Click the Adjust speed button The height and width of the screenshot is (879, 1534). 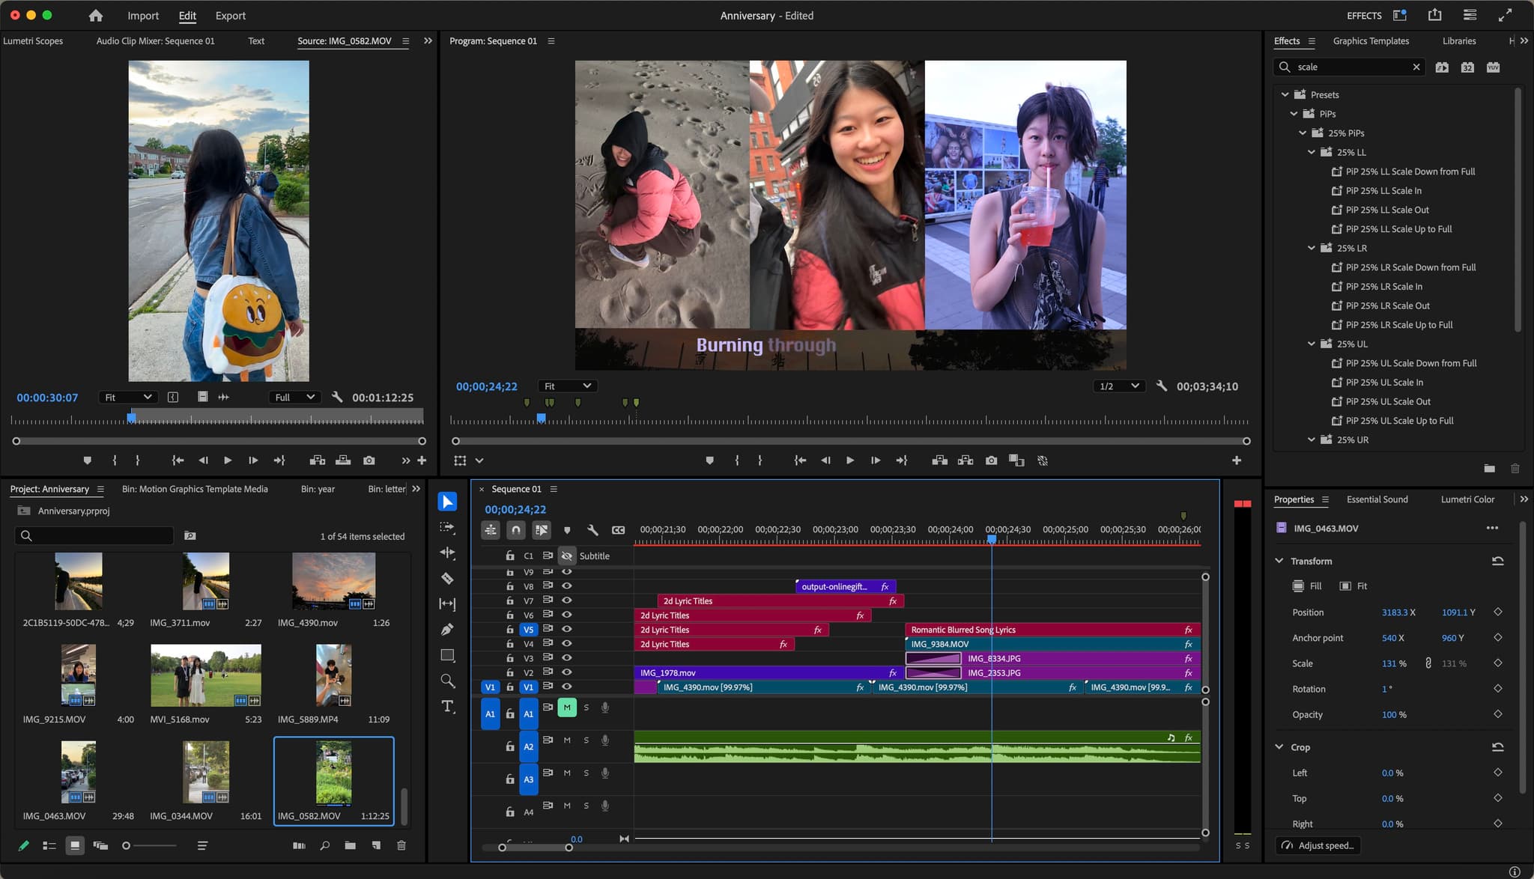click(1318, 845)
